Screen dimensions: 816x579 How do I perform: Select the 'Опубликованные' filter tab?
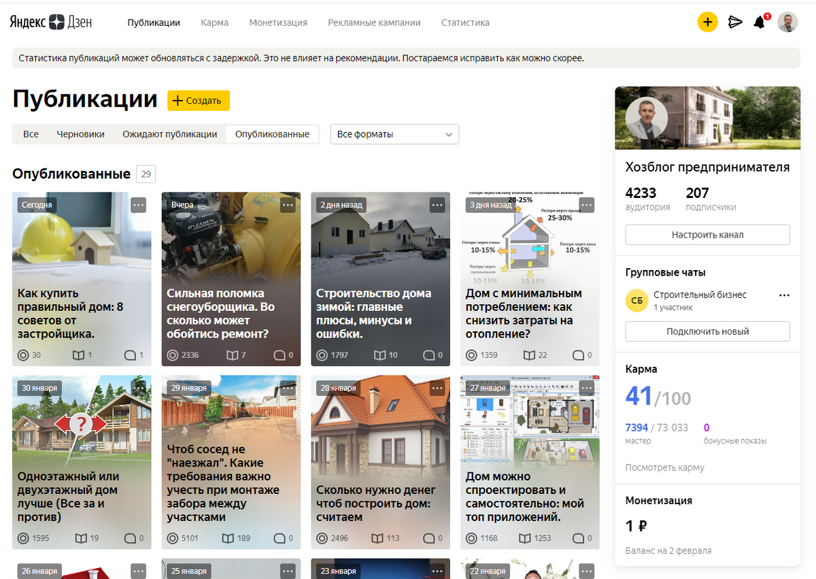click(x=272, y=134)
